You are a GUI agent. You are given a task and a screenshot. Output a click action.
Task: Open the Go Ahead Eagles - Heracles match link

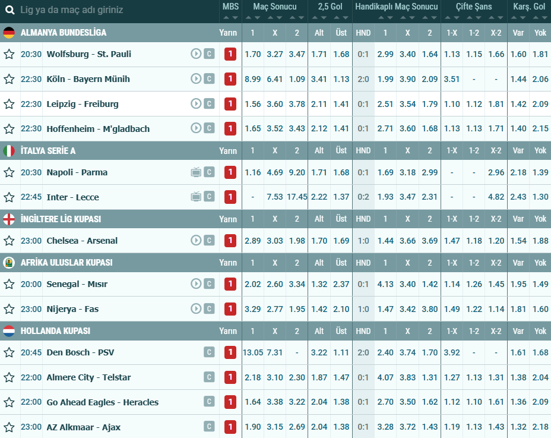click(103, 402)
